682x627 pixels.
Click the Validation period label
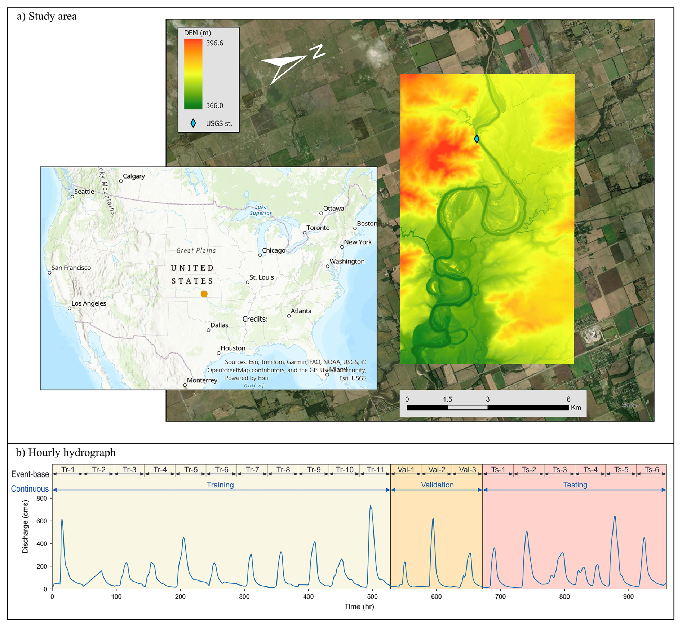pos(437,485)
